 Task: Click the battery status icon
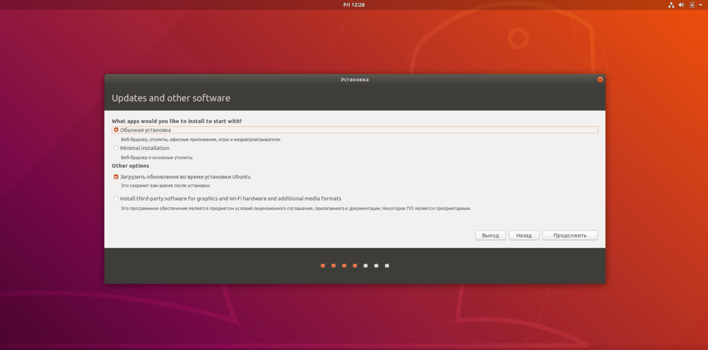[691, 4]
